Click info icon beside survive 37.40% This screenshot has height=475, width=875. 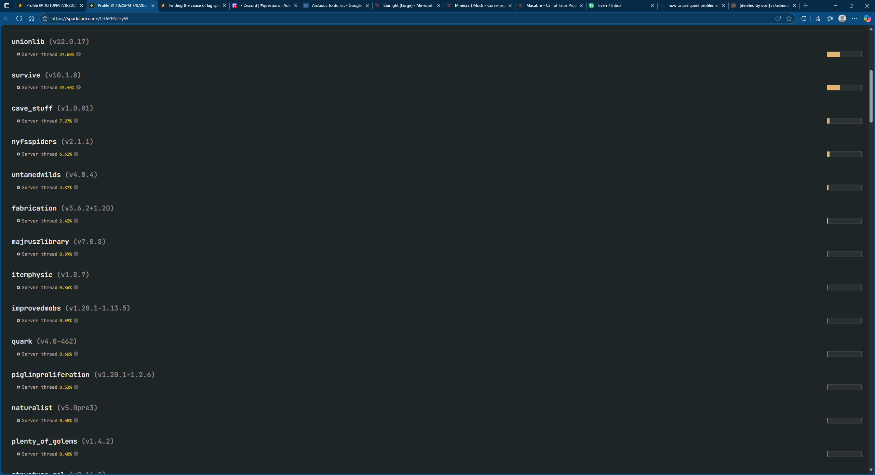(79, 87)
